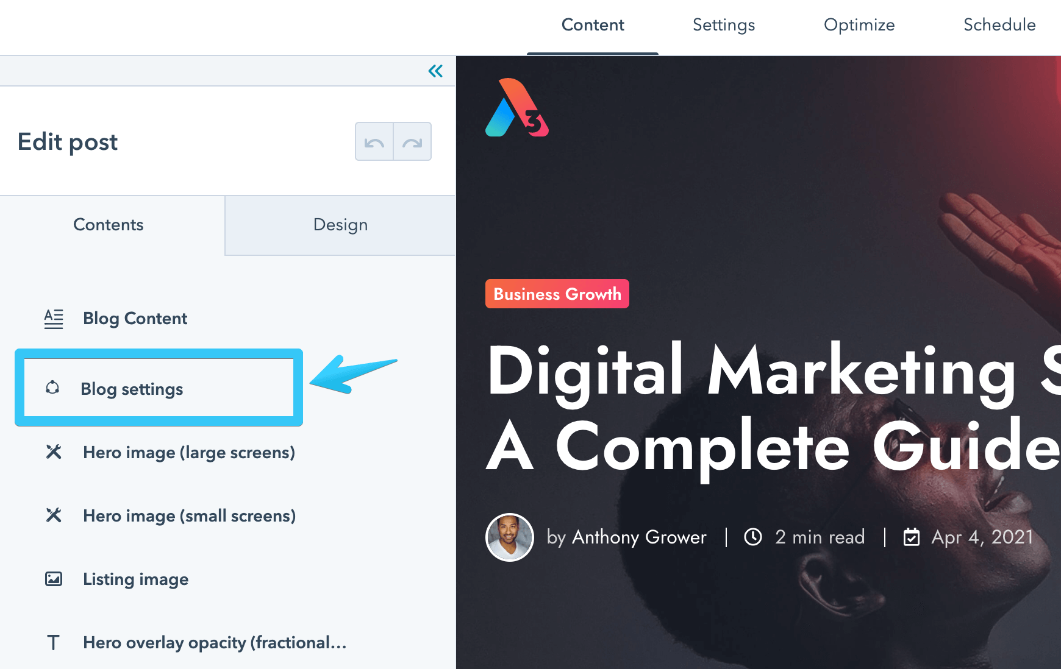The image size is (1061, 669).
Task: Click the clock icon beside 2 min read
Action: (754, 537)
